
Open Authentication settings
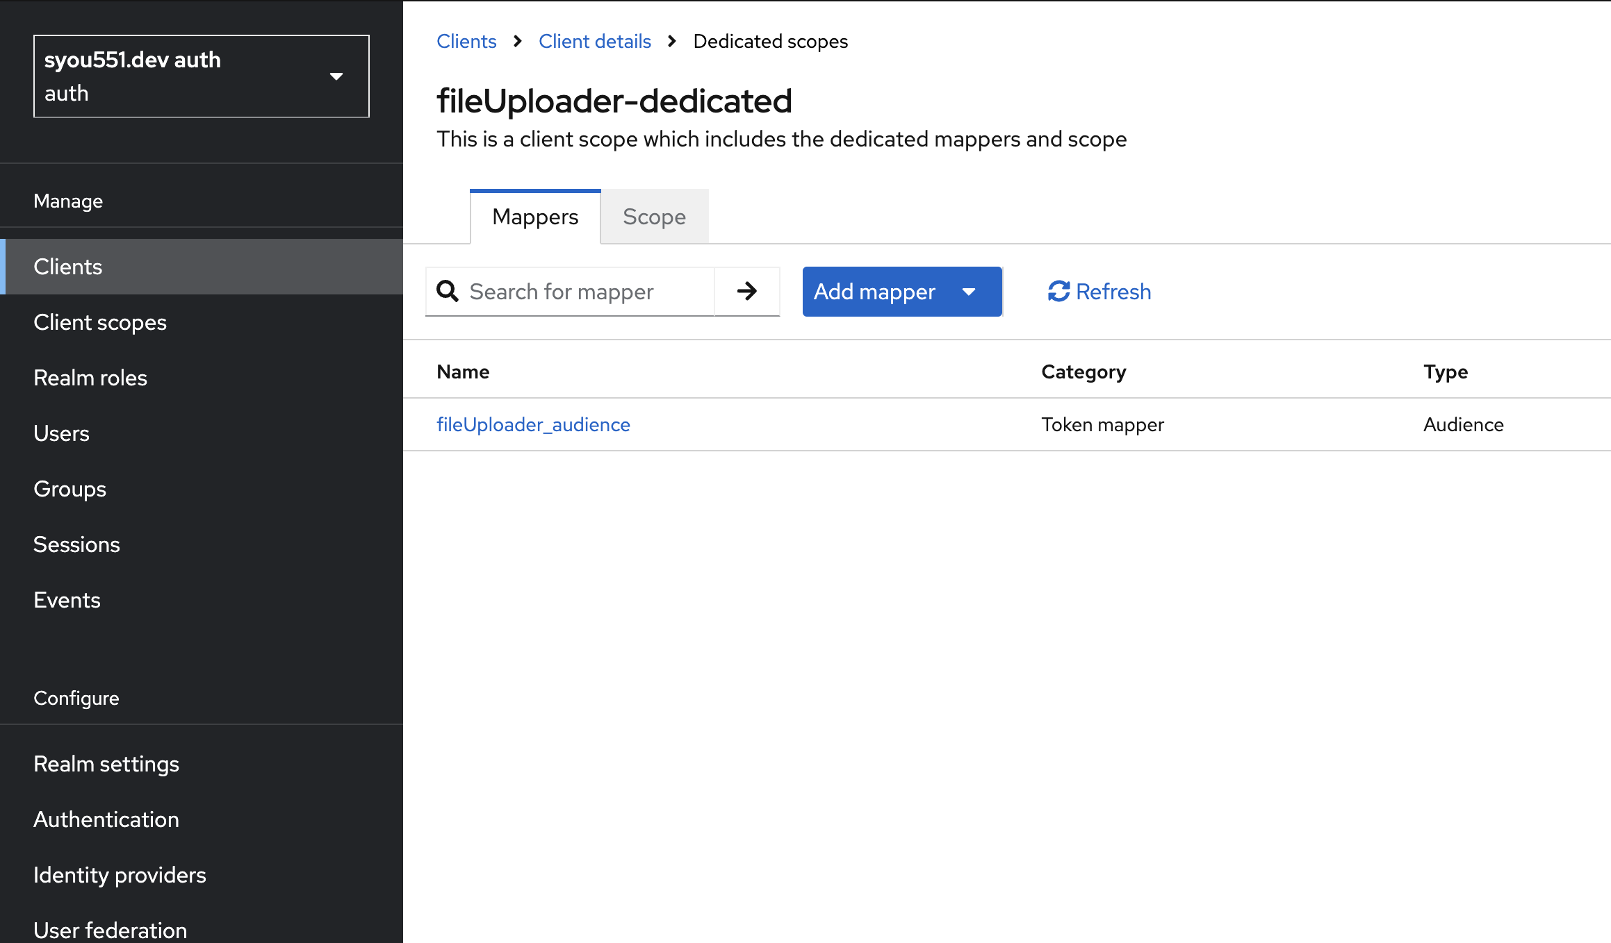coord(106,819)
